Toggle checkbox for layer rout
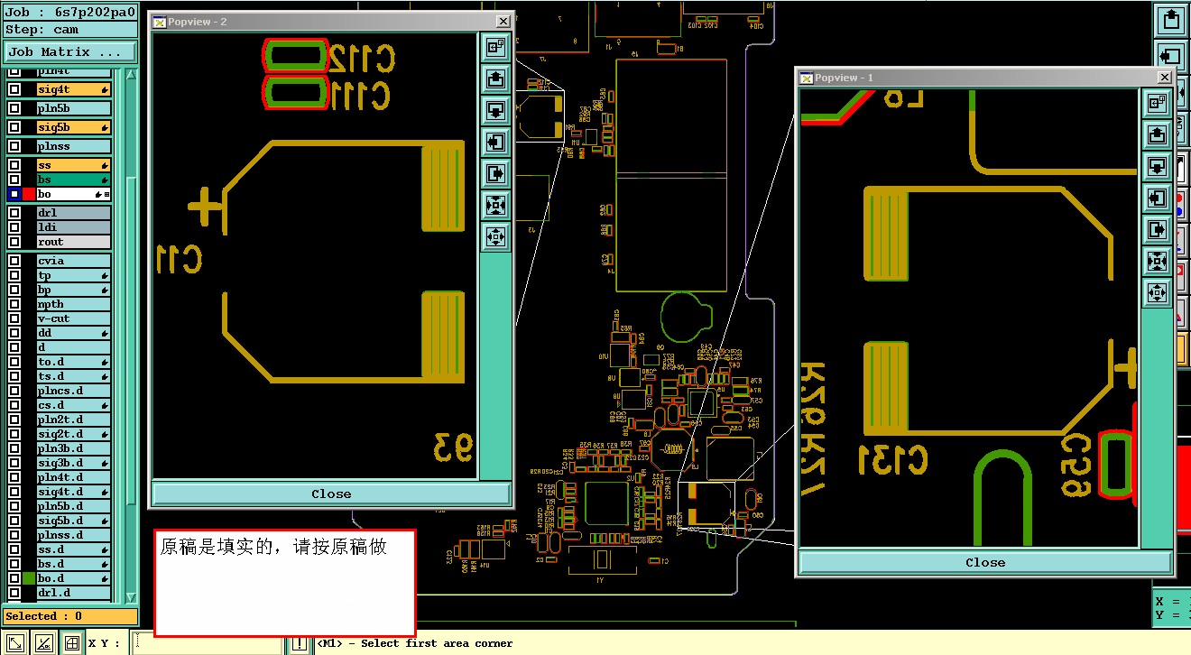Viewport: 1191px width, 655px height. coord(14,242)
